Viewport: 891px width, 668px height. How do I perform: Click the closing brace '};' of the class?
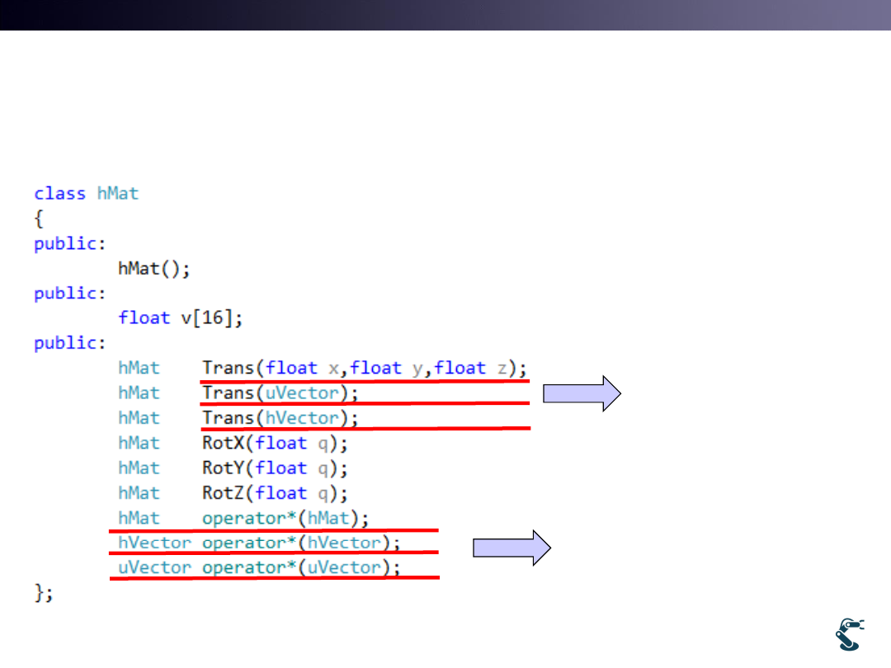44,593
